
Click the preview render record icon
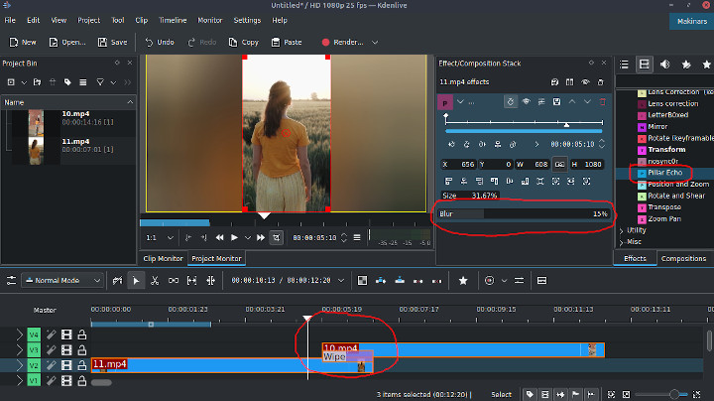pyautogui.click(x=489, y=281)
